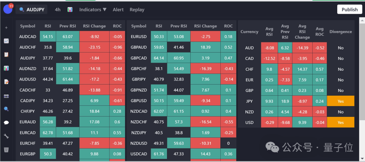This screenshot has height=162, width=365.
Task: Click the trash bin icon in sidebar
Action: pos(6,150)
